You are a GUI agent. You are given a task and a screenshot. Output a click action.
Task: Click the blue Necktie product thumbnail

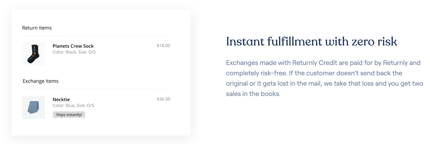(33, 107)
